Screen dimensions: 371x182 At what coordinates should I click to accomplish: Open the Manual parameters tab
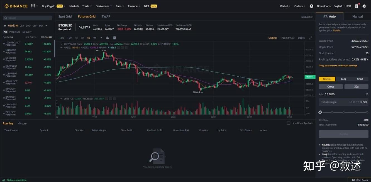tap(357, 16)
